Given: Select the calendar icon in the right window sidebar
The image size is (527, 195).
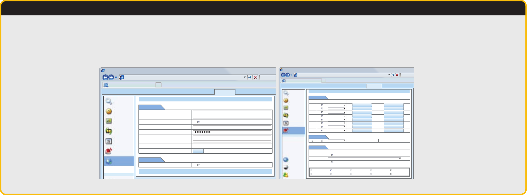Looking at the screenshot, I should point(286,123).
